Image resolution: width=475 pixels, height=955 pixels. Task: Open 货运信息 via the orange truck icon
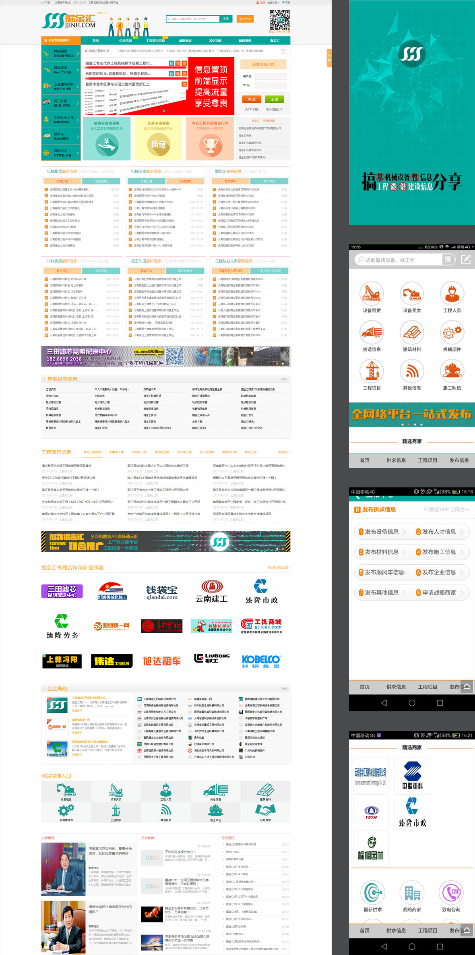coord(371,333)
